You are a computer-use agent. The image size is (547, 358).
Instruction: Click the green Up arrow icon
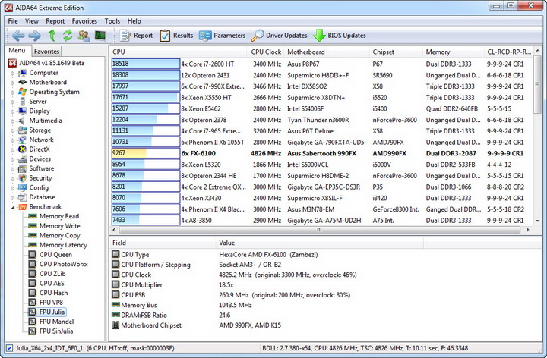point(52,36)
